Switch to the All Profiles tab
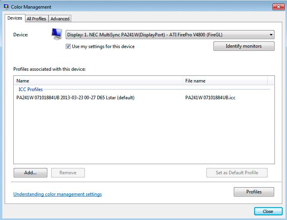Image resolution: width=287 pixels, height=220 pixels. tap(36, 19)
